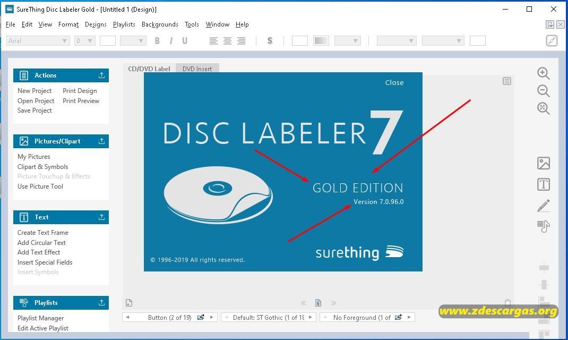Open the Playlists menu
Viewport: 568px width, 340px height.
124,24
